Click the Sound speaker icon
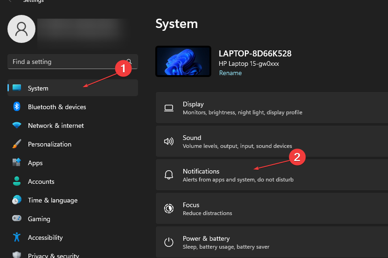388x258 pixels. pos(169,141)
